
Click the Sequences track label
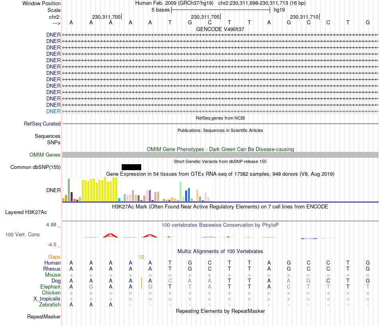pyautogui.click(x=47, y=136)
